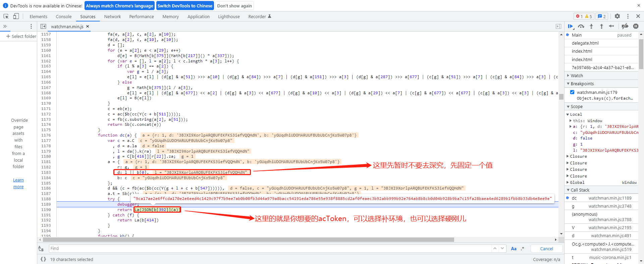Step out of current function
644x264 pixels.
pos(601,26)
